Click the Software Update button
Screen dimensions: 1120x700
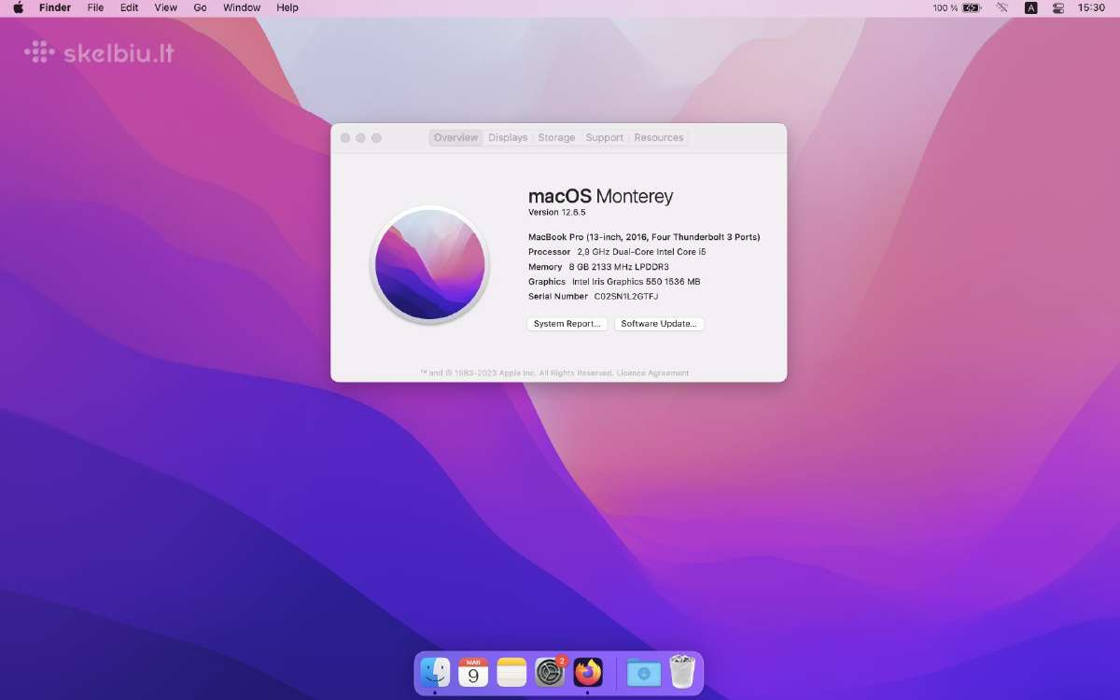[x=659, y=324]
